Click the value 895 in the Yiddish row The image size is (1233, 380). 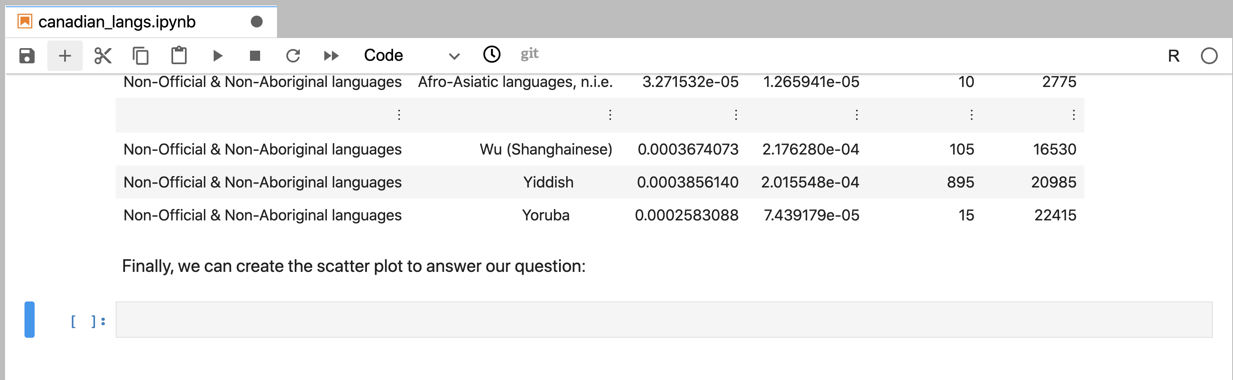click(960, 182)
